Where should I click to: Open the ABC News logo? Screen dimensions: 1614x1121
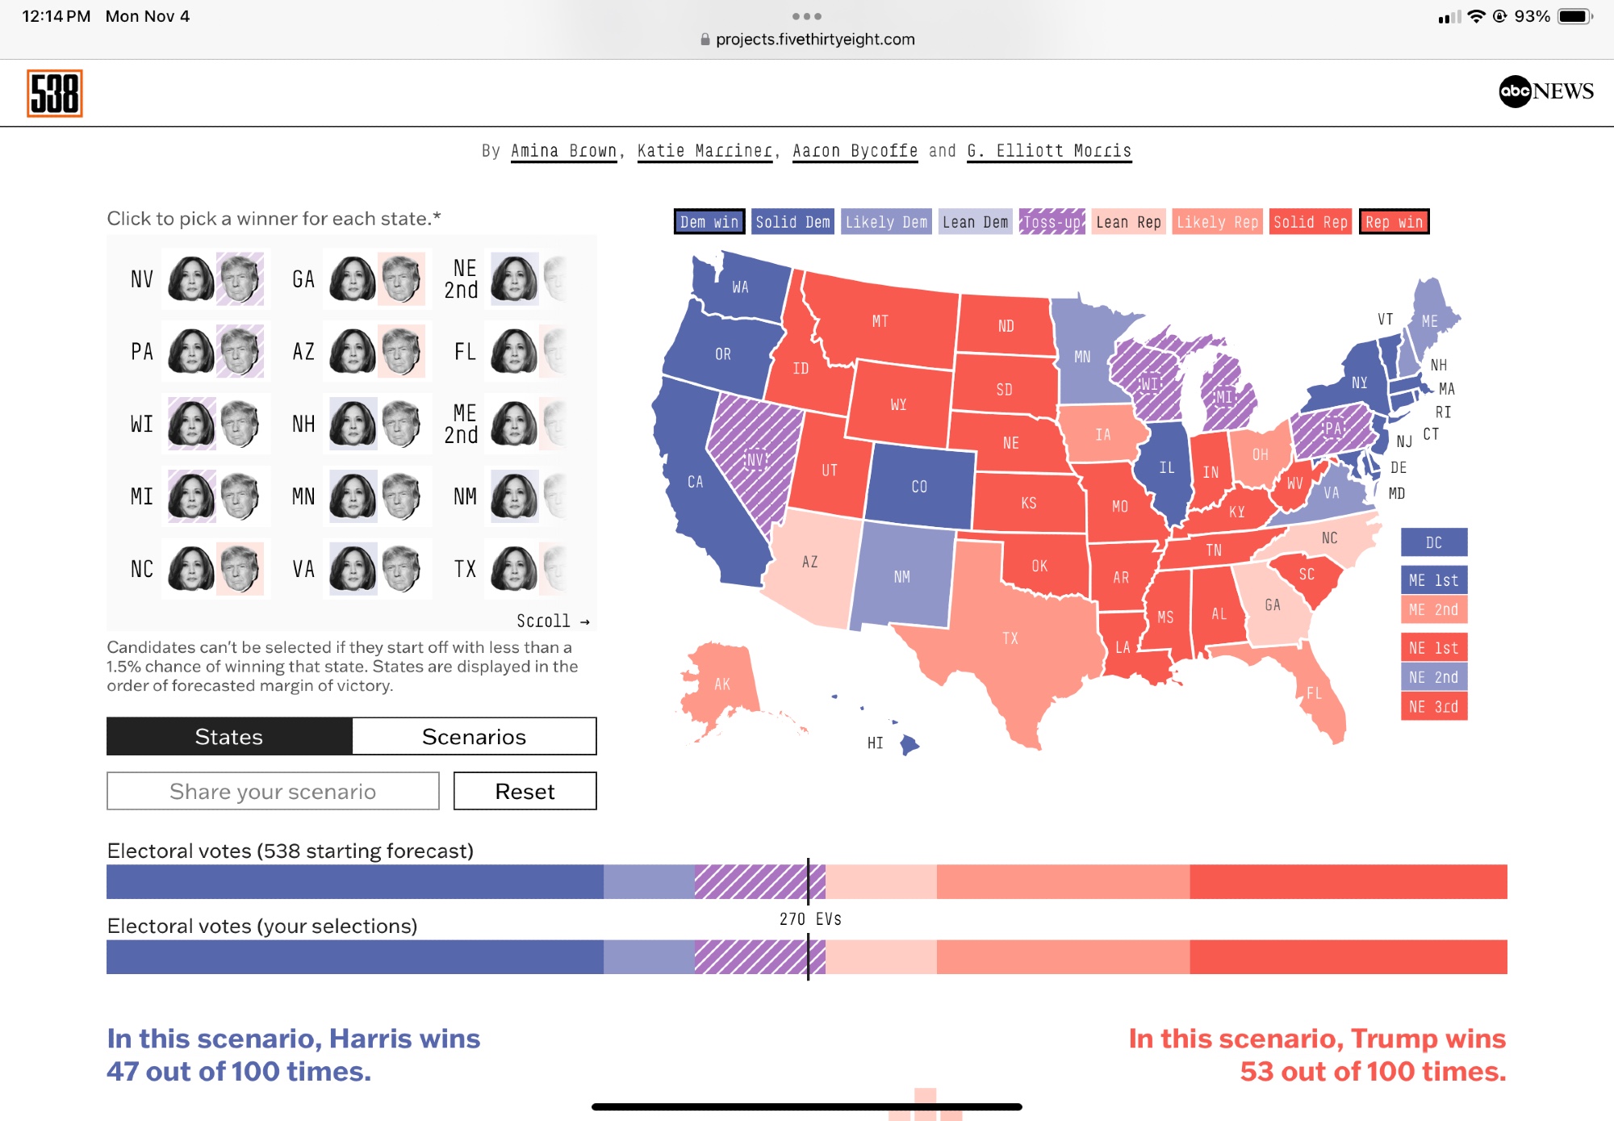[x=1545, y=91]
